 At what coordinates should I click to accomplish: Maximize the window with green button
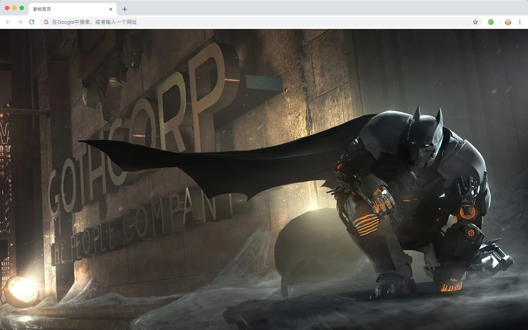(x=22, y=8)
